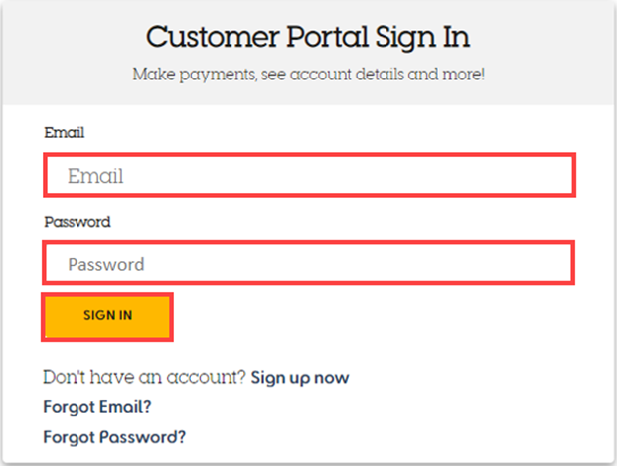Click the right end of Password box

click(x=558, y=263)
